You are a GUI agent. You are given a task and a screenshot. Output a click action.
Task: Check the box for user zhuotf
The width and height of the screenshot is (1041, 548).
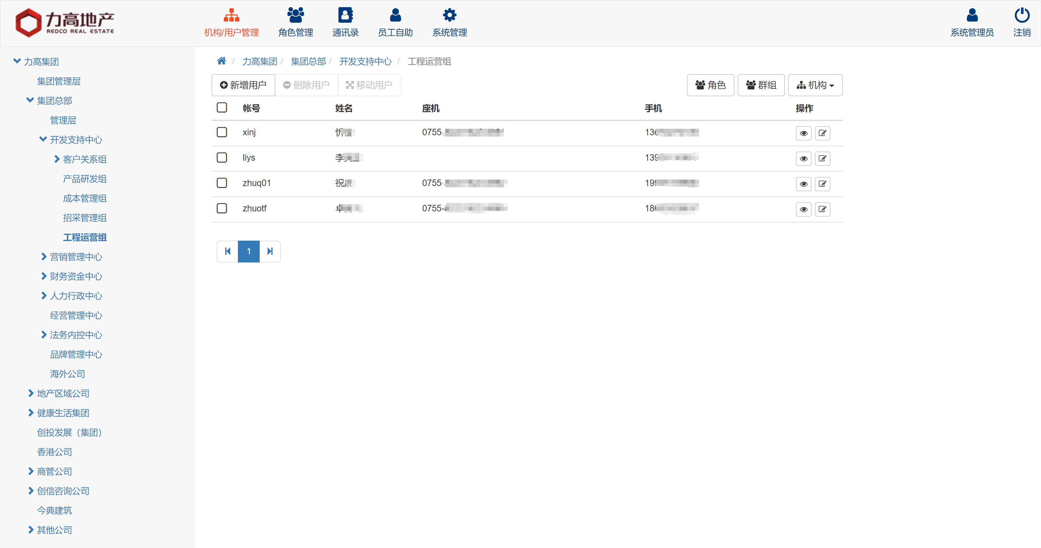222,208
